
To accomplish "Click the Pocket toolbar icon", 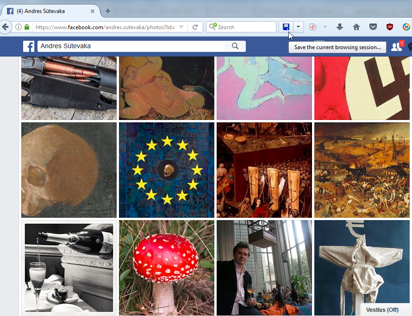I will coord(373,27).
